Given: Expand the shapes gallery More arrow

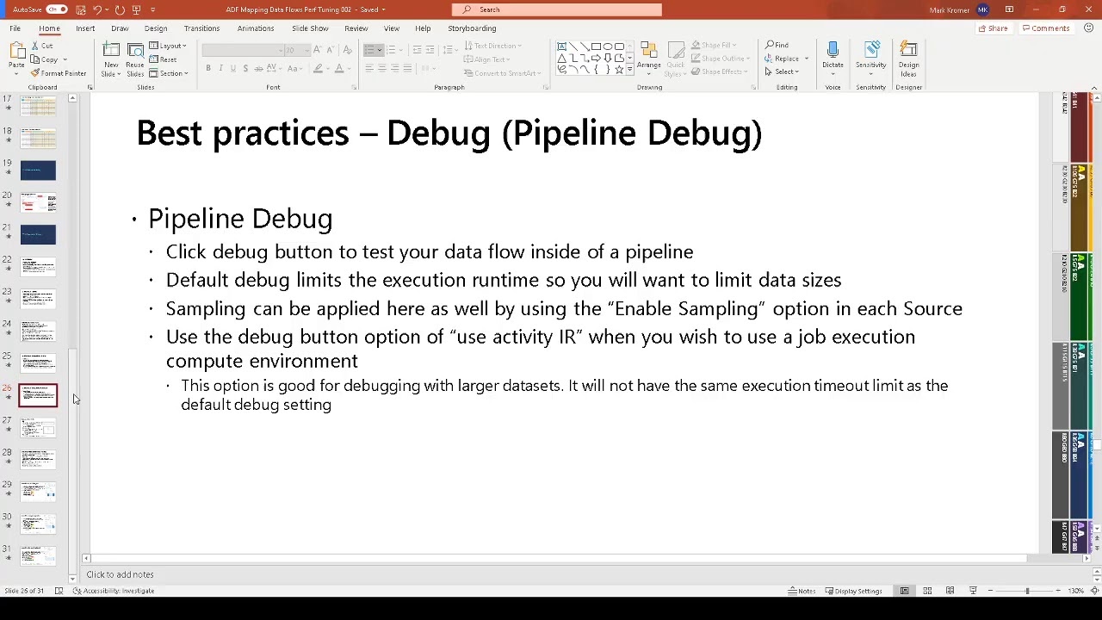Looking at the screenshot, I should (630, 71).
